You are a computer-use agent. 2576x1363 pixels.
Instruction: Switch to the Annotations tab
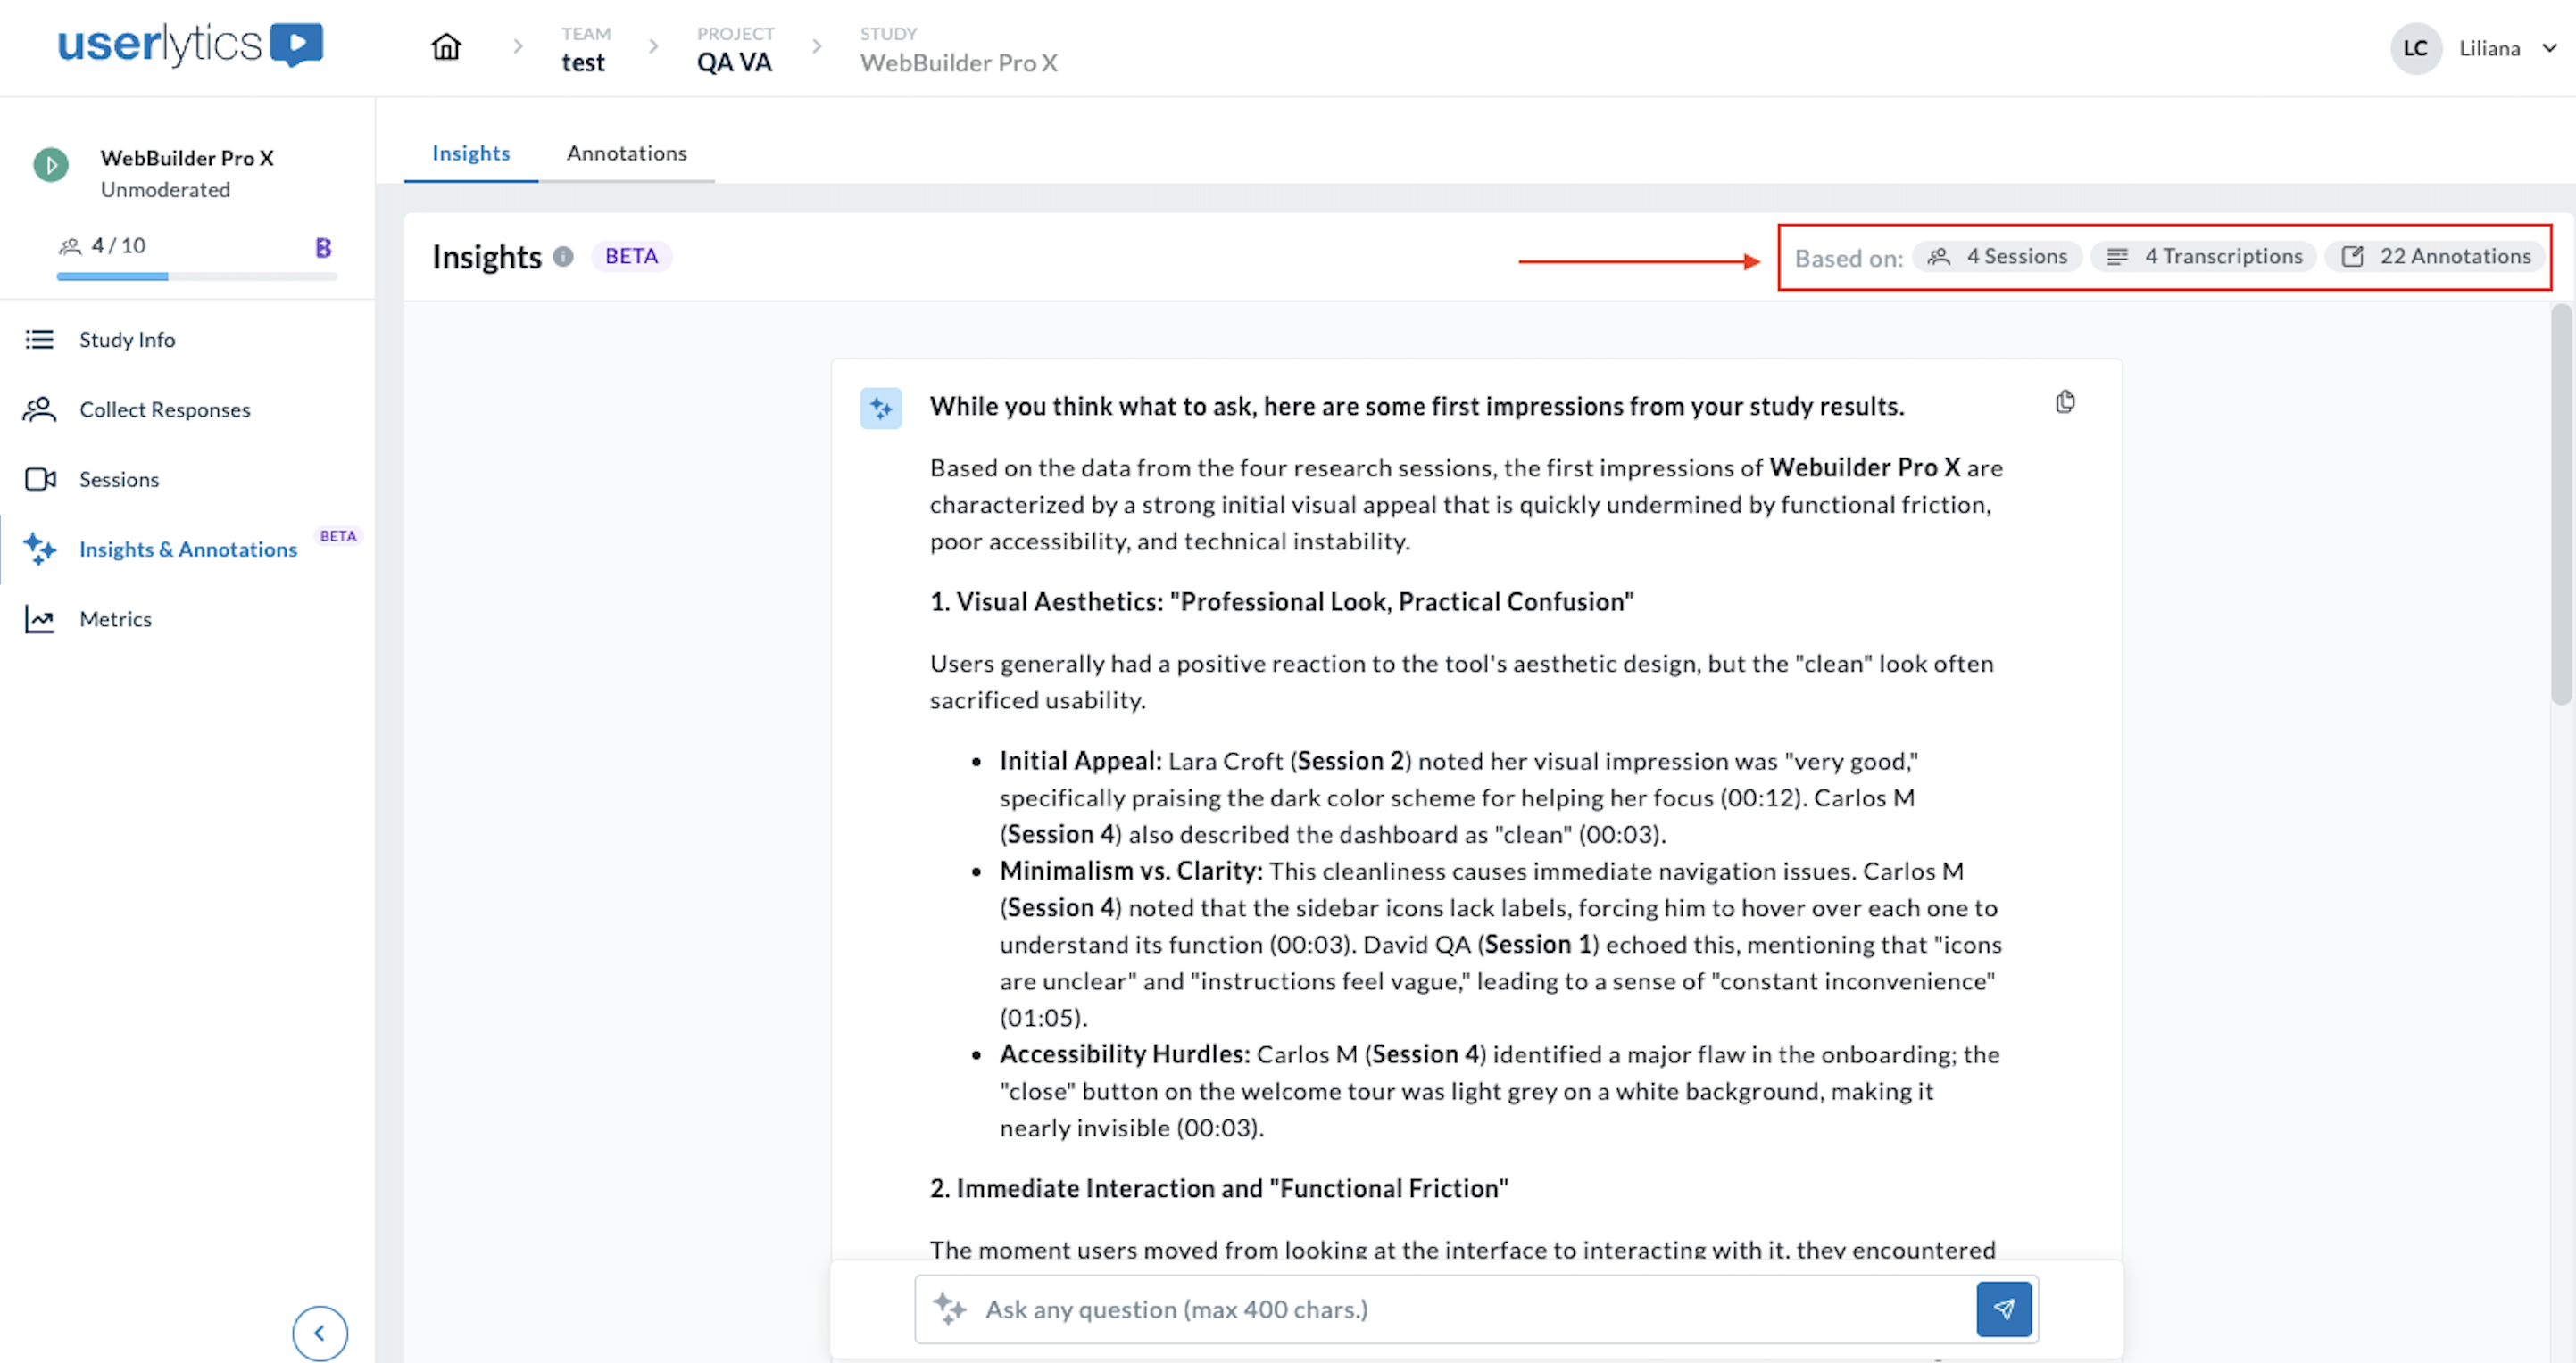click(627, 154)
